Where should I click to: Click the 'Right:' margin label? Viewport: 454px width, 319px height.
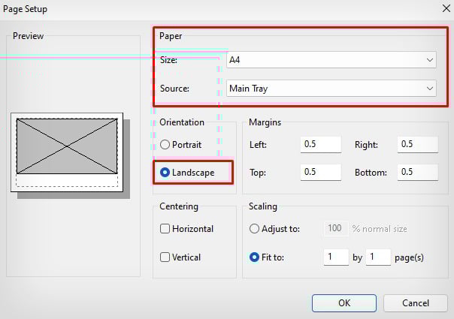[x=366, y=145]
